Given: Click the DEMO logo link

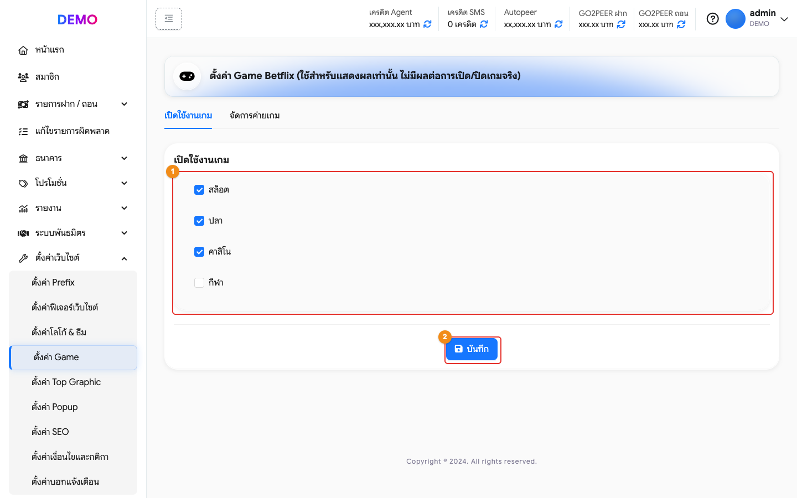Looking at the screenshot, I should pos(77,20).
